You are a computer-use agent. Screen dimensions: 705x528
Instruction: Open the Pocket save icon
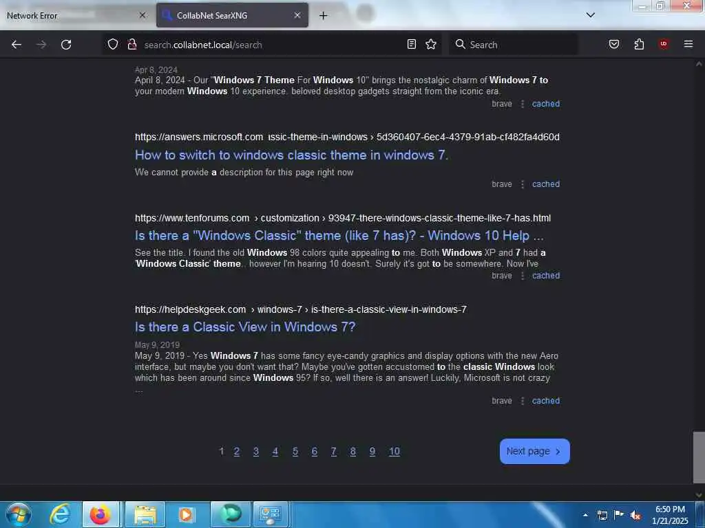[x=614, y=44]
